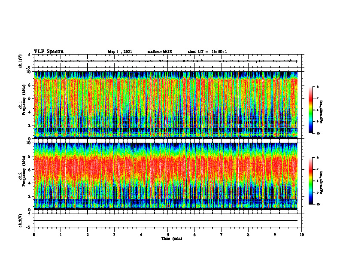Click the ch.1 spectrogram panel

tap(166, 105)
